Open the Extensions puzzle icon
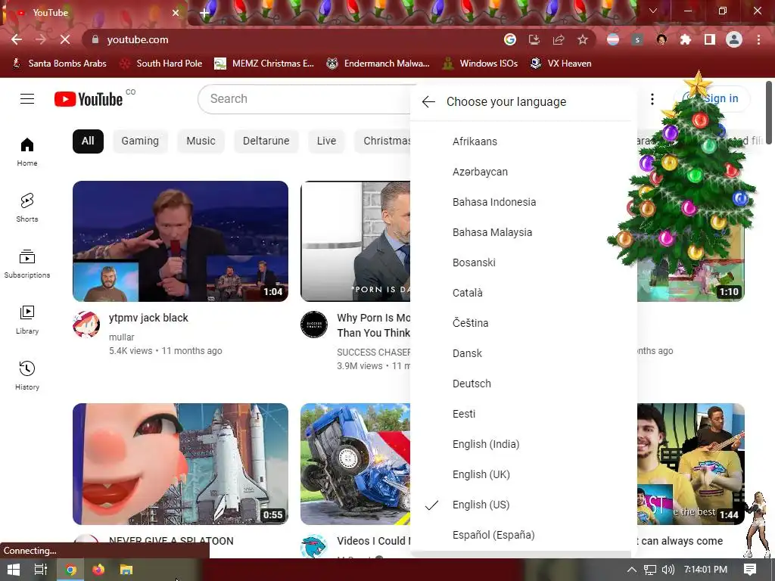 [686, 39]
